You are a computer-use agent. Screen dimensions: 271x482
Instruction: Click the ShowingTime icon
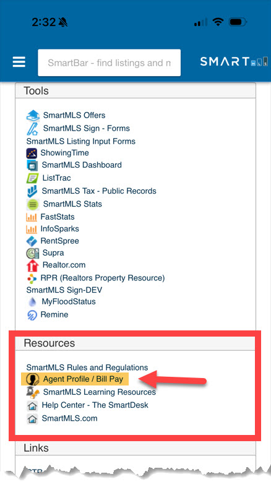coord(32,153)
